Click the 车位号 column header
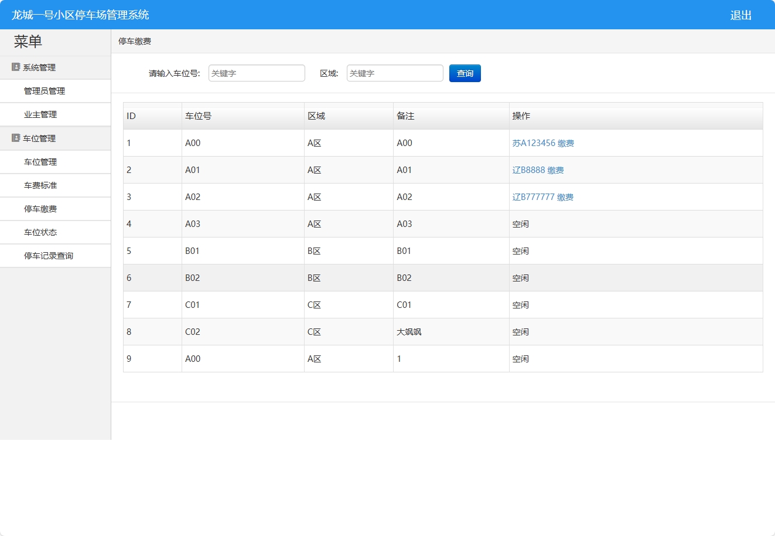 pos(198,116)
